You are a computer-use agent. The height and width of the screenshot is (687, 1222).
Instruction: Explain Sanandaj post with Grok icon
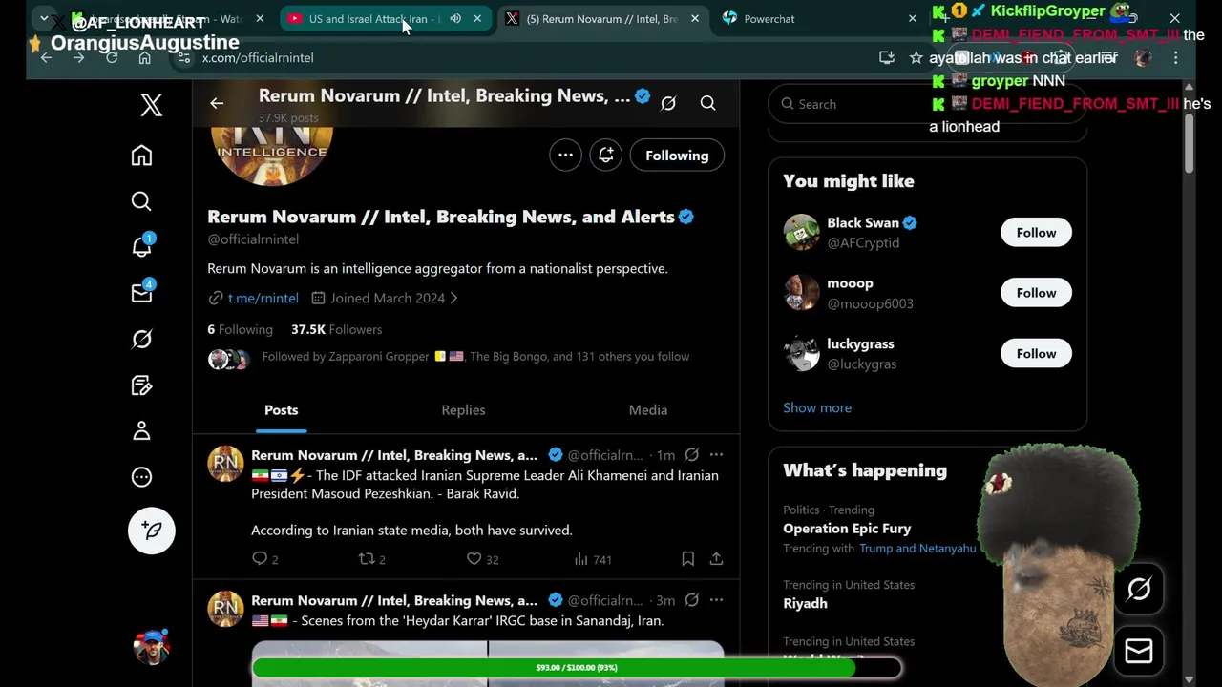pyautogui.click(x=691, y=600)
